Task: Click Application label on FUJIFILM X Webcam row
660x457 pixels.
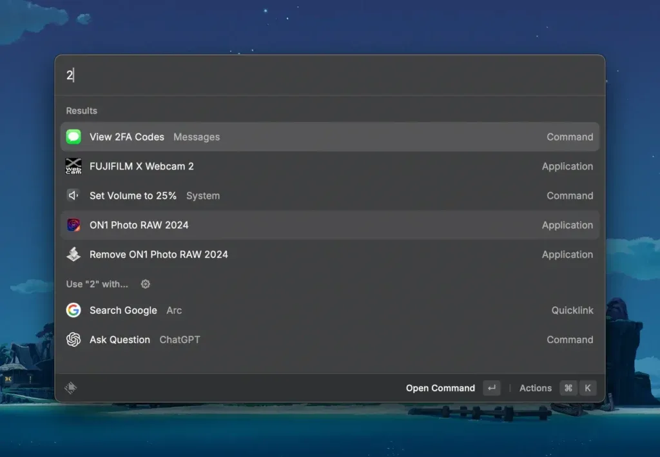Action: coord(567,166)
